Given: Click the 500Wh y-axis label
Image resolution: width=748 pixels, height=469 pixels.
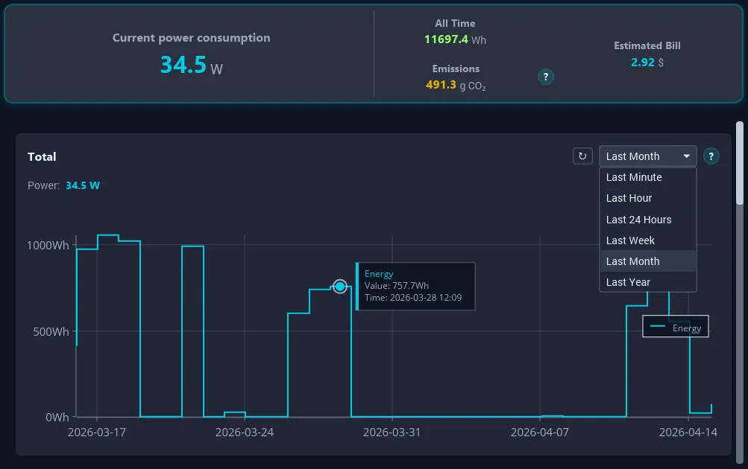Looking at the screenshot, I should [51, 331].
